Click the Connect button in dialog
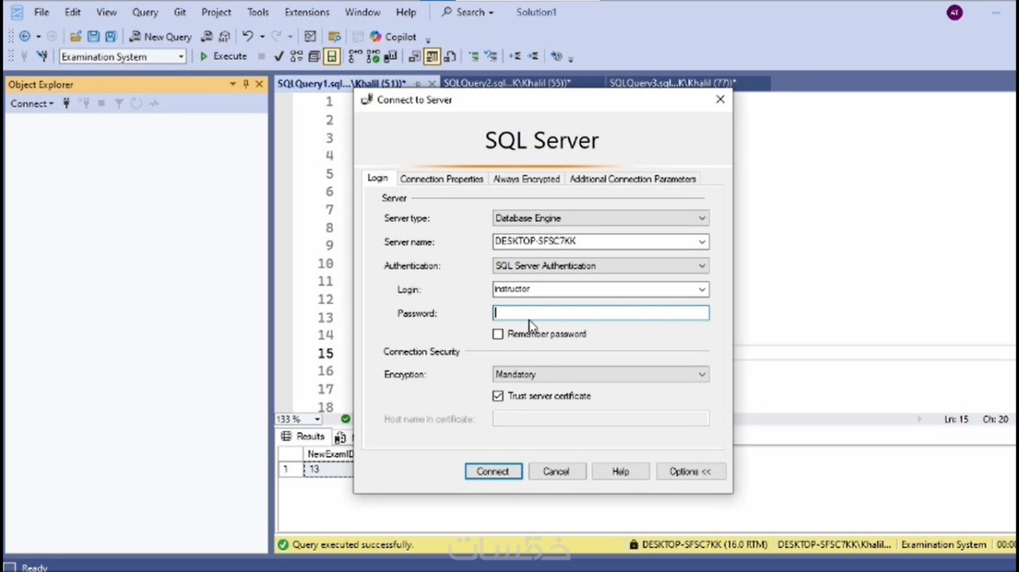The width and height of the screenshot is (1019, 572). [x=494, y=472]
